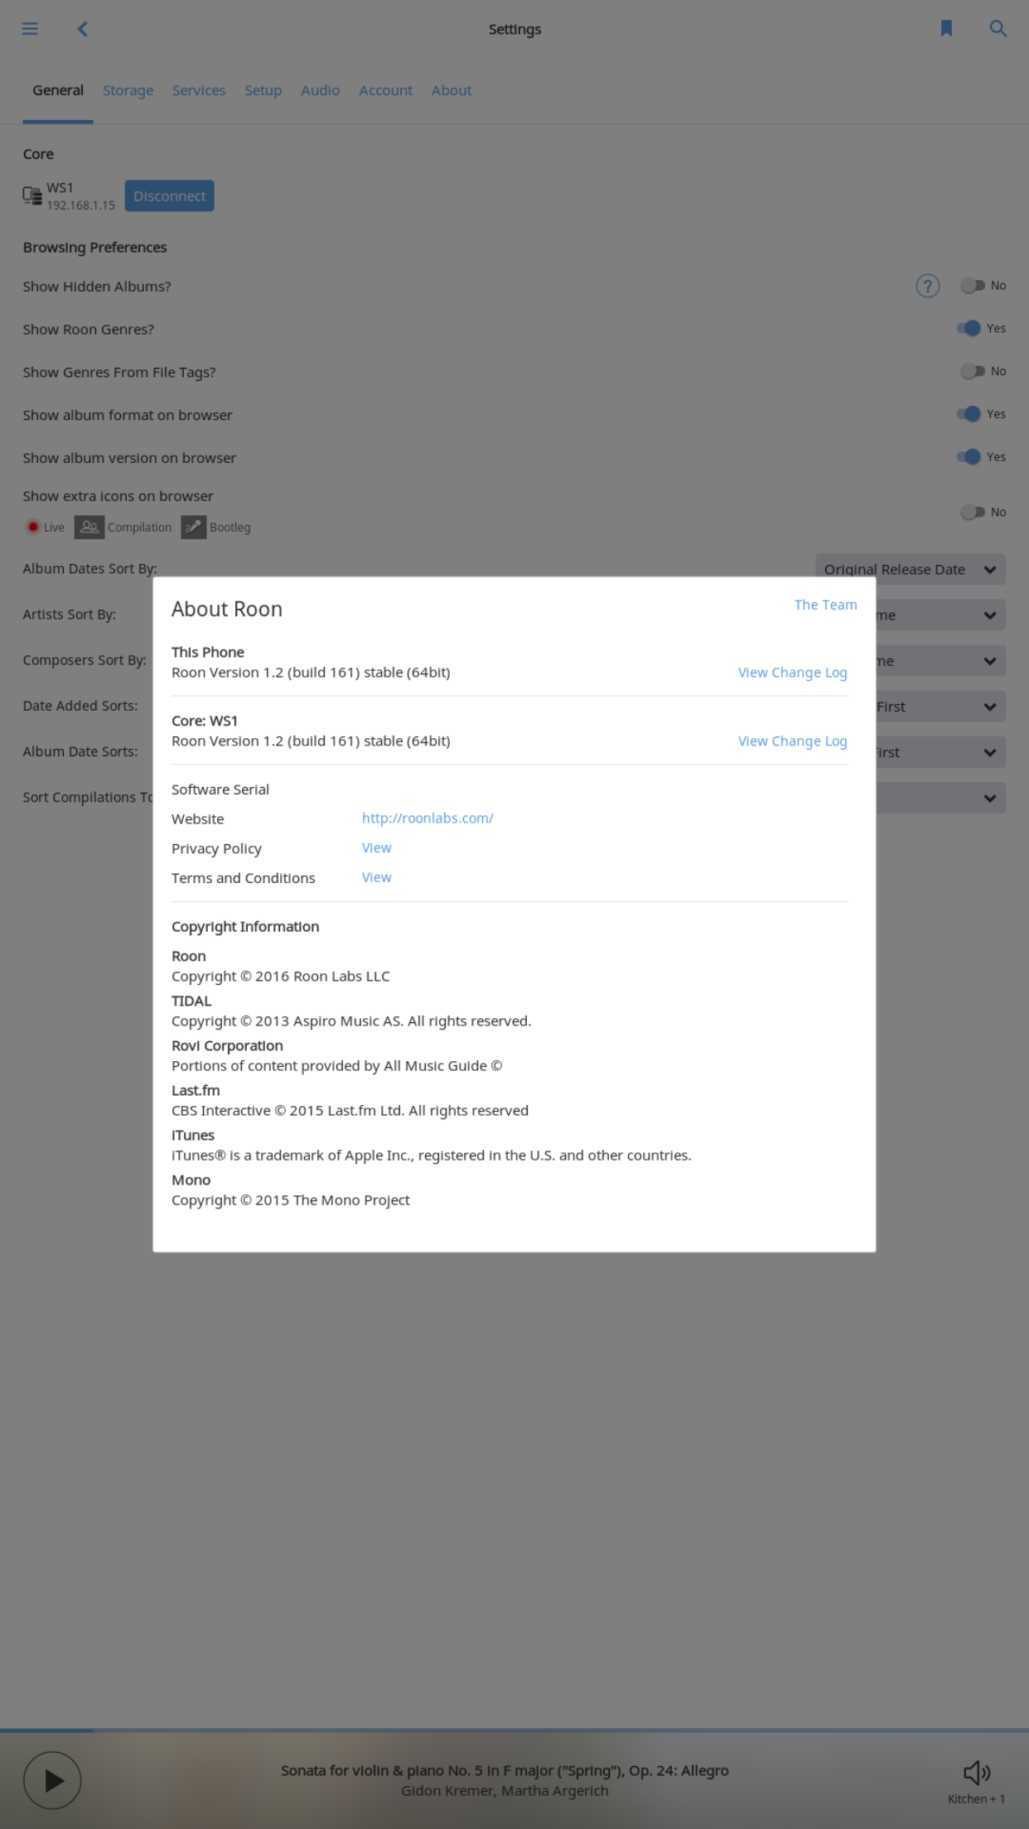The image size is (1029, 1829).
Task: Click the WS1 core computer icon
Action: [x=32, y=196]
